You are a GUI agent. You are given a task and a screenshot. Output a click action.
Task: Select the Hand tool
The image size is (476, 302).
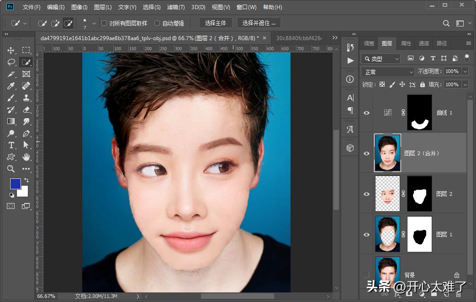tap(26, 157)
